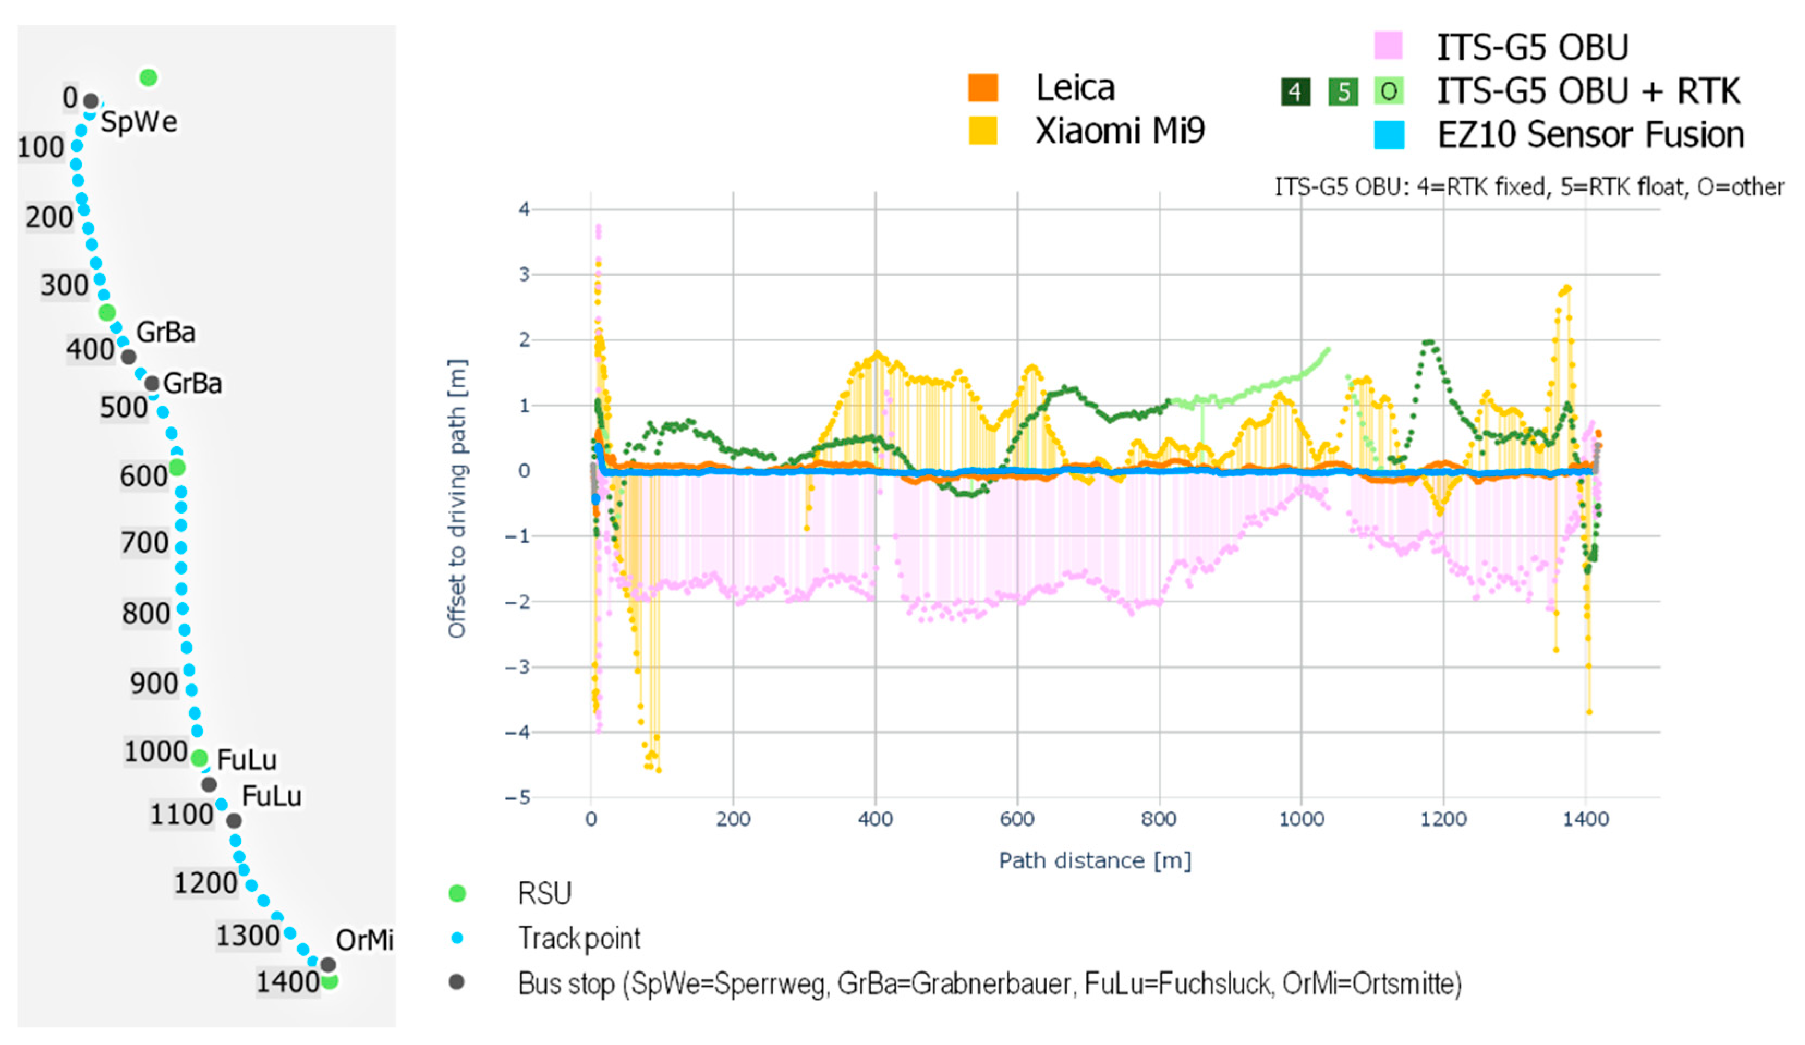The height and width of the screenshot is (1045, 1805).
Task: Click the pink ITS-G5 OBU legend swatch
Action: 1388,45
